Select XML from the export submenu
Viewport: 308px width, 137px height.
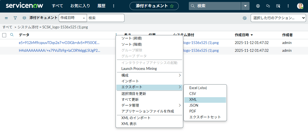(x=193, y=99)
